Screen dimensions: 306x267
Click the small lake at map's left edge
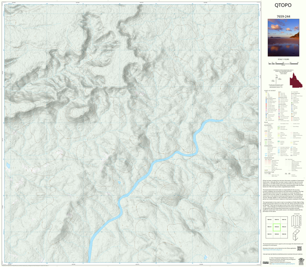coord(8,166)
